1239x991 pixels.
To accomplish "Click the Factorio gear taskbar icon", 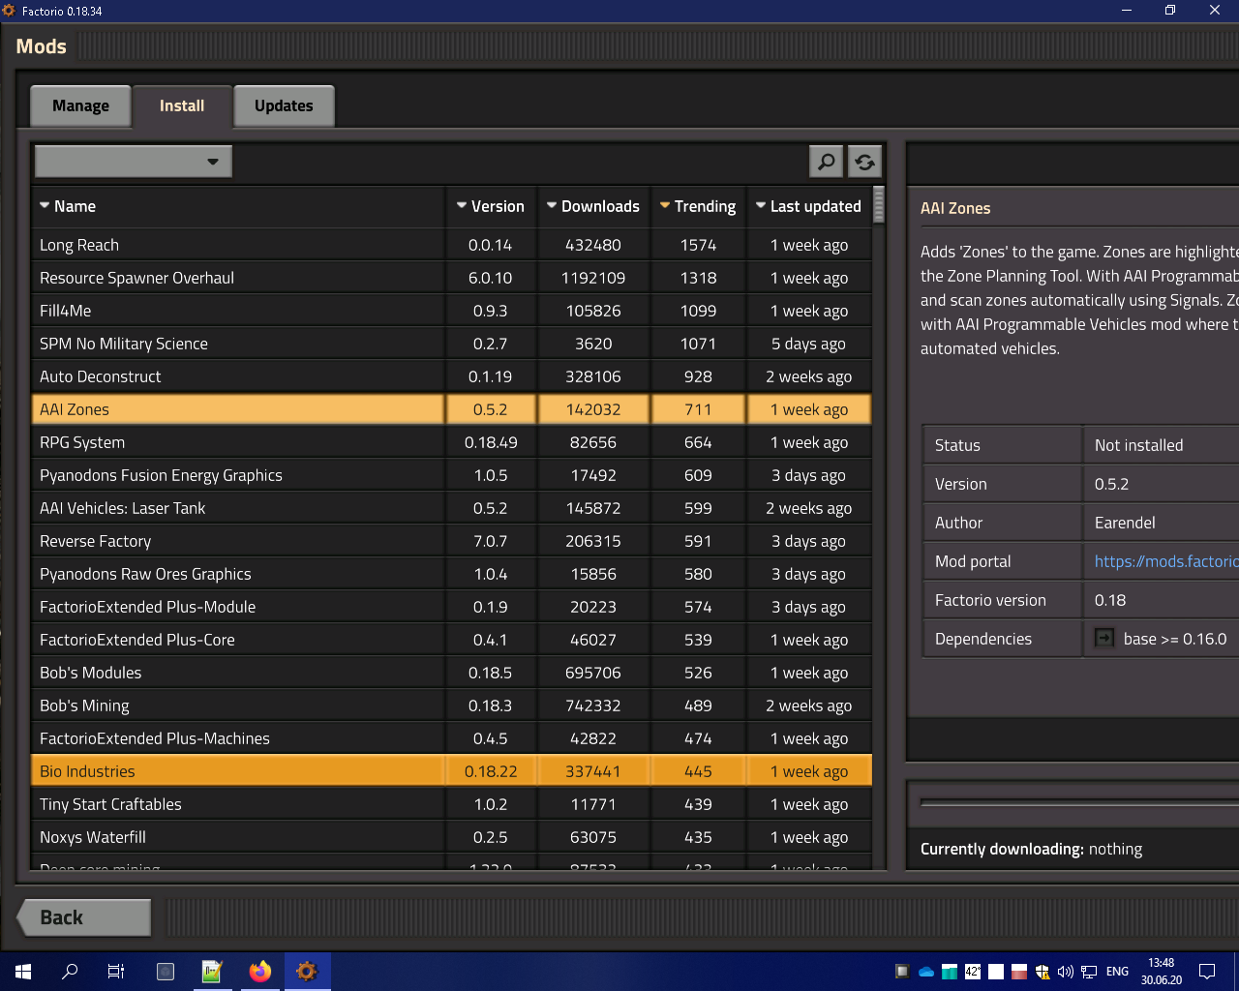I will click(x=307, y=972).
